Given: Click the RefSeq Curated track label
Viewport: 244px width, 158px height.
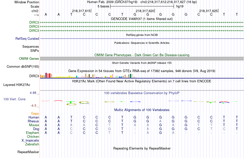Looking at the screenshot, I should pyautogui.click(x=27, y=38).
